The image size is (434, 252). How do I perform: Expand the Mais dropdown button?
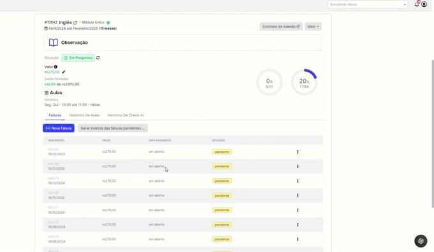(x=313, y=27)
